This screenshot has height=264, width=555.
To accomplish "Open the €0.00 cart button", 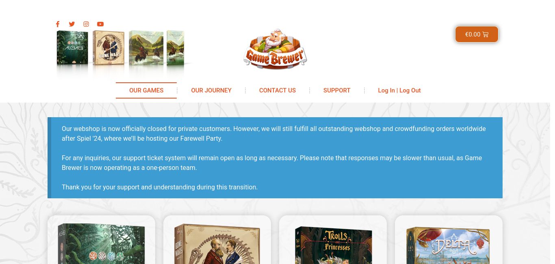I will [477, 34].
